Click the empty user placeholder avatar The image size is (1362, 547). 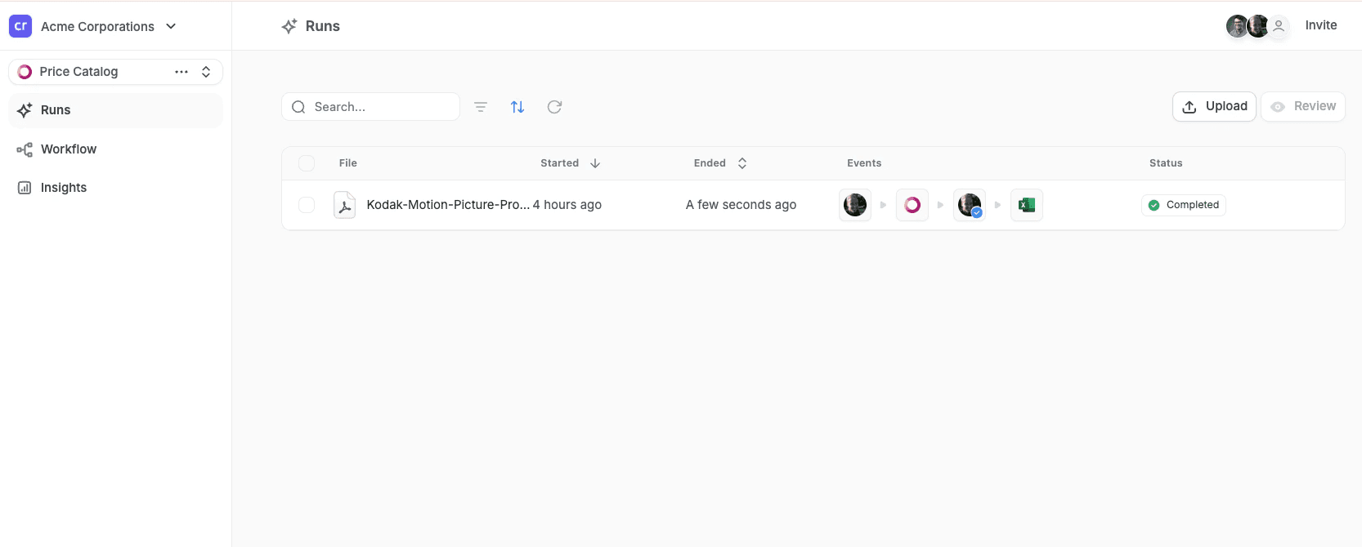click(x=1279, y=26)
